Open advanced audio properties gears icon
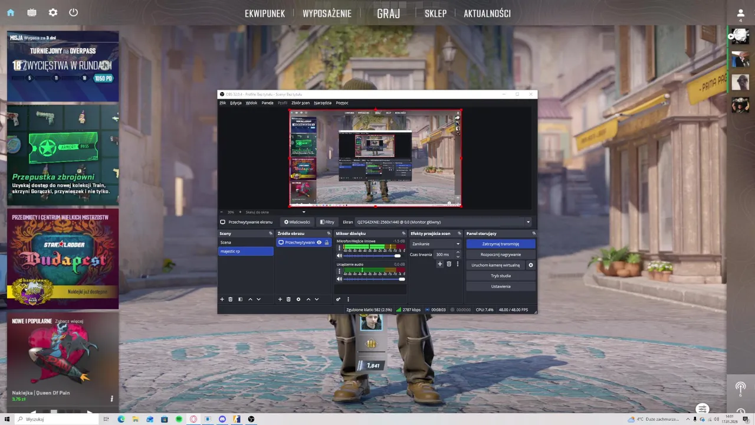 point(339,299)
